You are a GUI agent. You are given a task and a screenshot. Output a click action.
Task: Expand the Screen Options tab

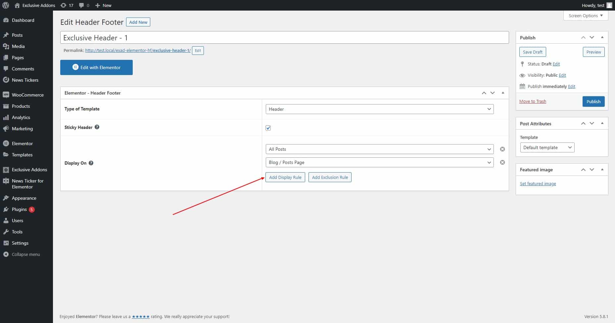[x=586, y=16]
